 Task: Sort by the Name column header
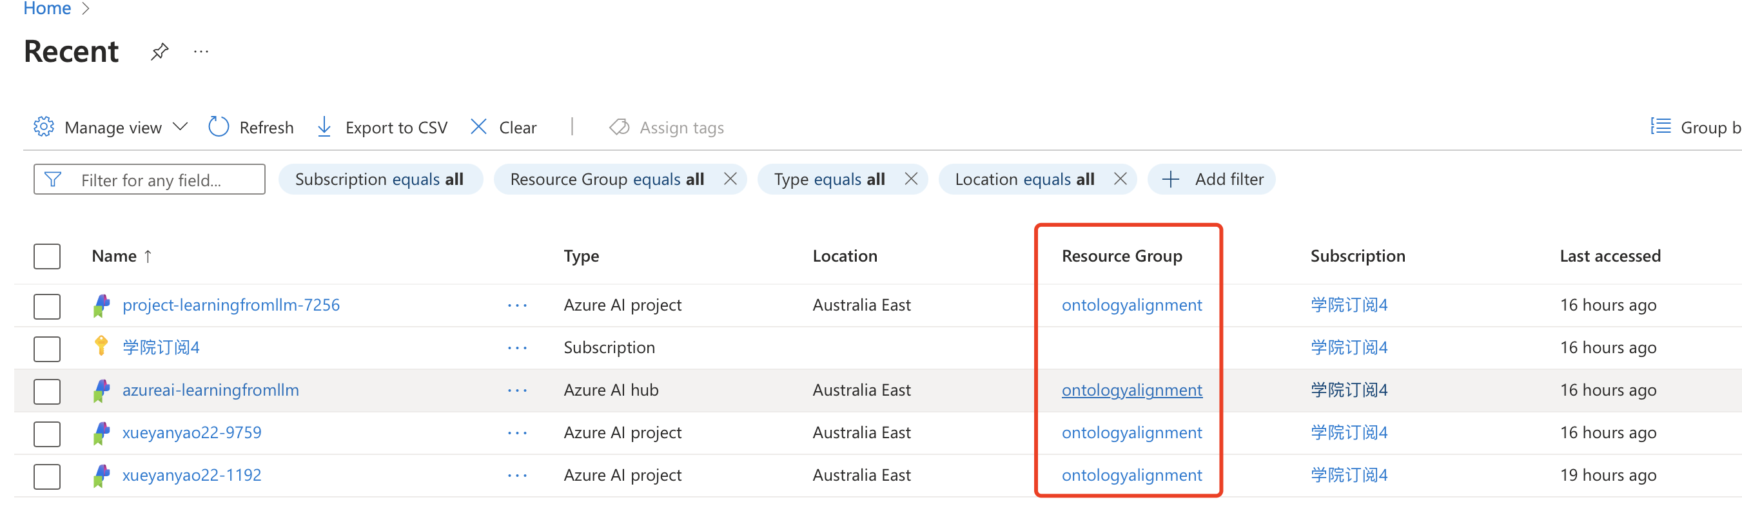tap(114, 256)
